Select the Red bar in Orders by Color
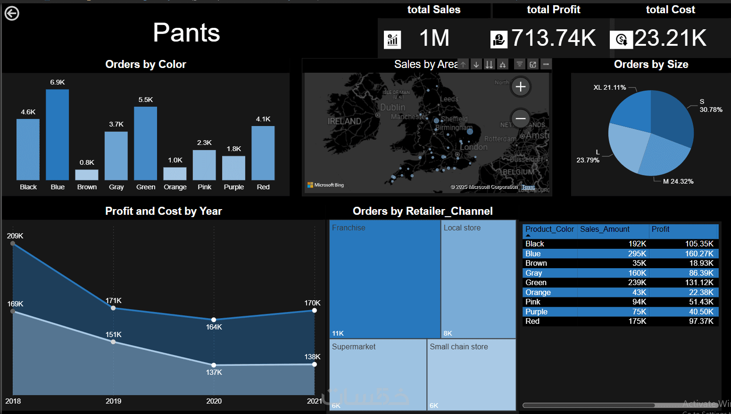Screen dimensions: 731x414 pos(263,153)
